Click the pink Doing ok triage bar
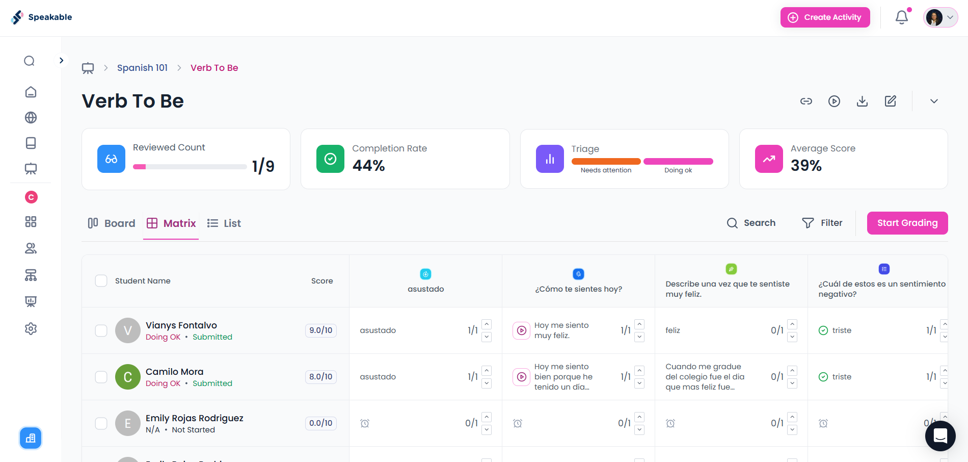This screenshot has height=462, width=968. 678,162
